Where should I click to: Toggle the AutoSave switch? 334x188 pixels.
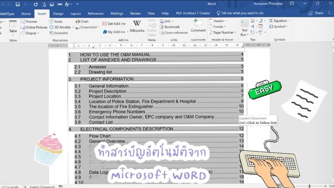(x=6, y=4)
